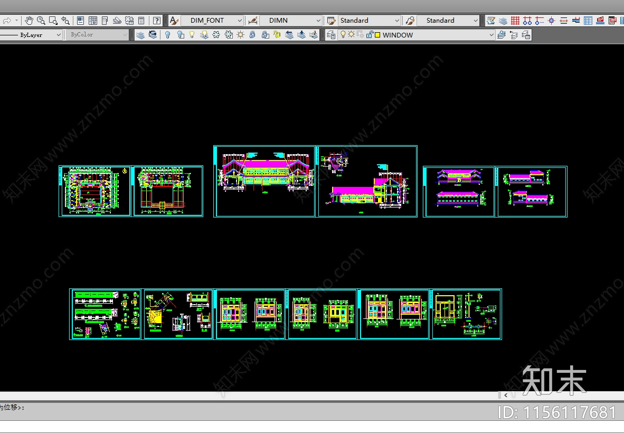
Task: Click the red area calculation m² icon
Action: (x=601, y=20)
